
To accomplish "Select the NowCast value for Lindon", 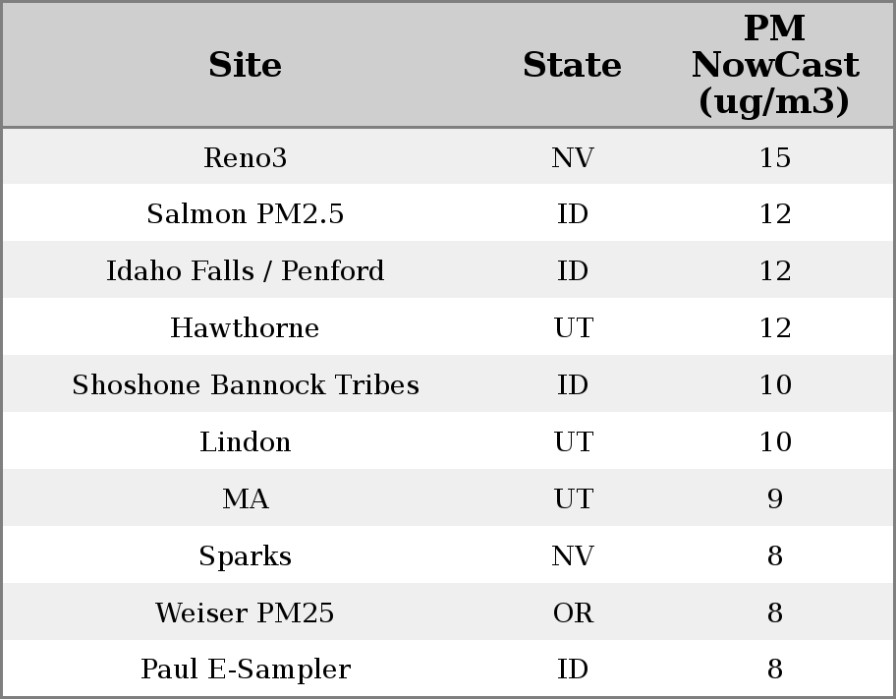I will (774, 442).
